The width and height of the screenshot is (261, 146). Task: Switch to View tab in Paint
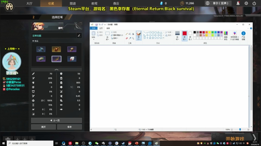tap(108, 28)
